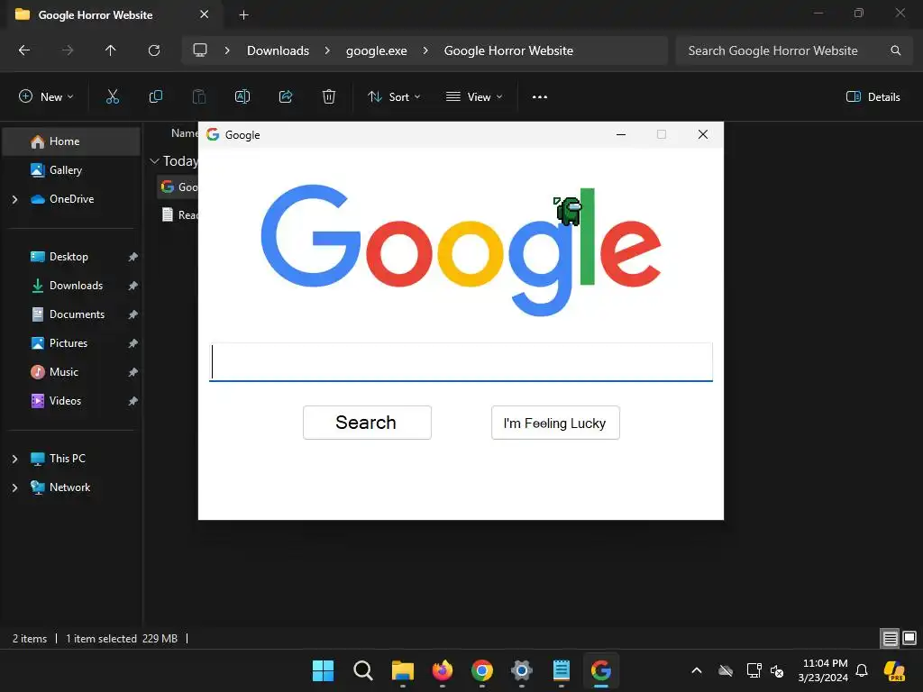Open the View dropdown menu
This screenshot has height=692, width=923.
pos(474,97)
